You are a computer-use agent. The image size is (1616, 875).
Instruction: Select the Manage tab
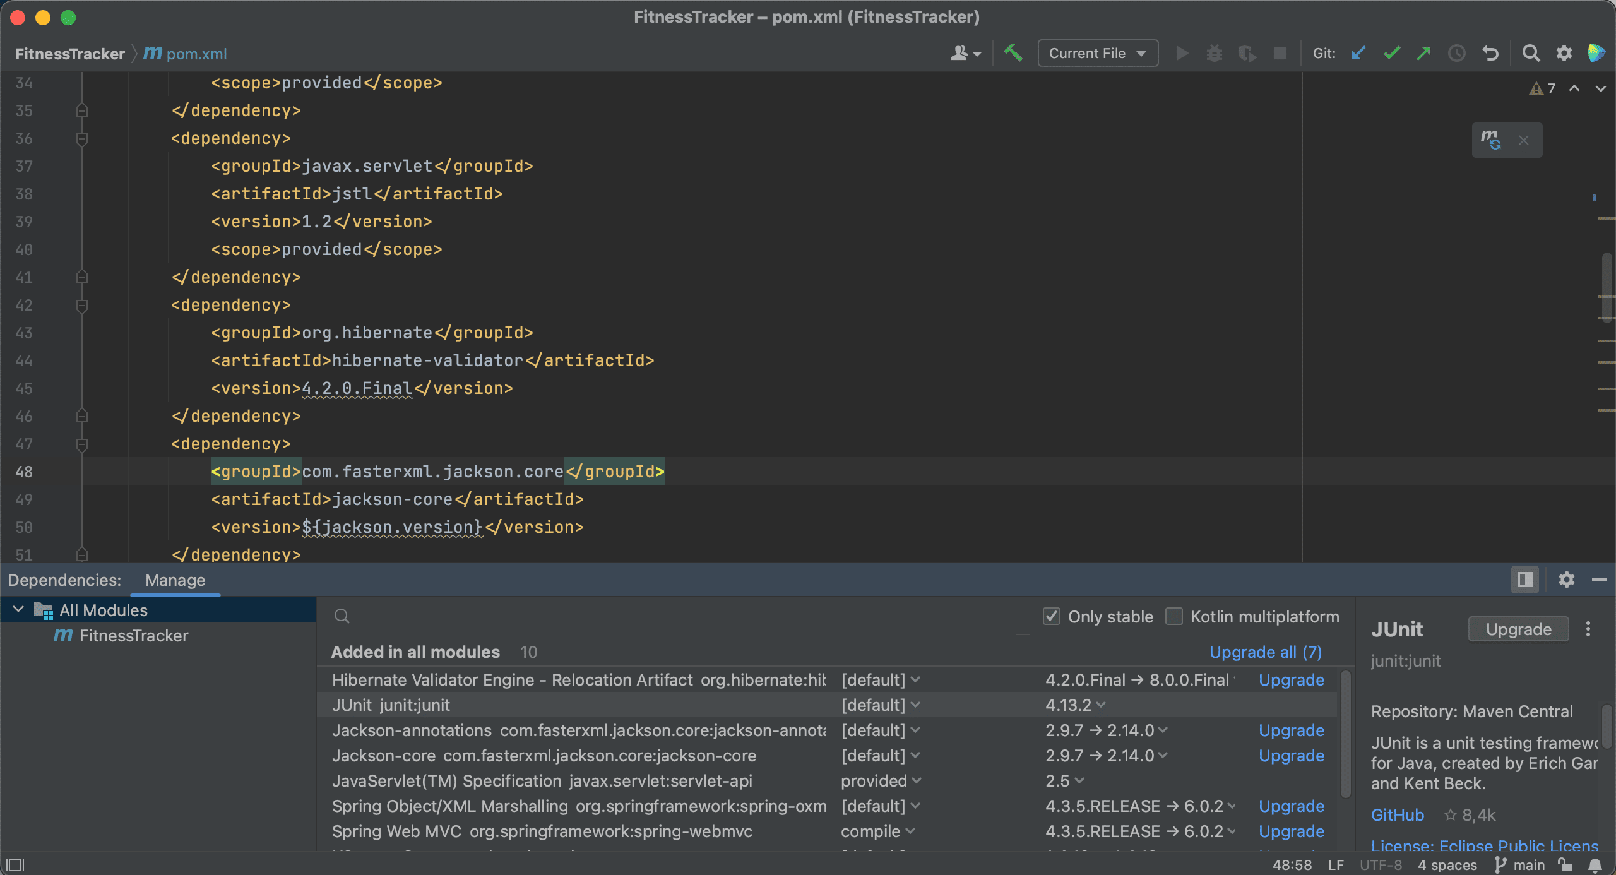coord(175,580)
